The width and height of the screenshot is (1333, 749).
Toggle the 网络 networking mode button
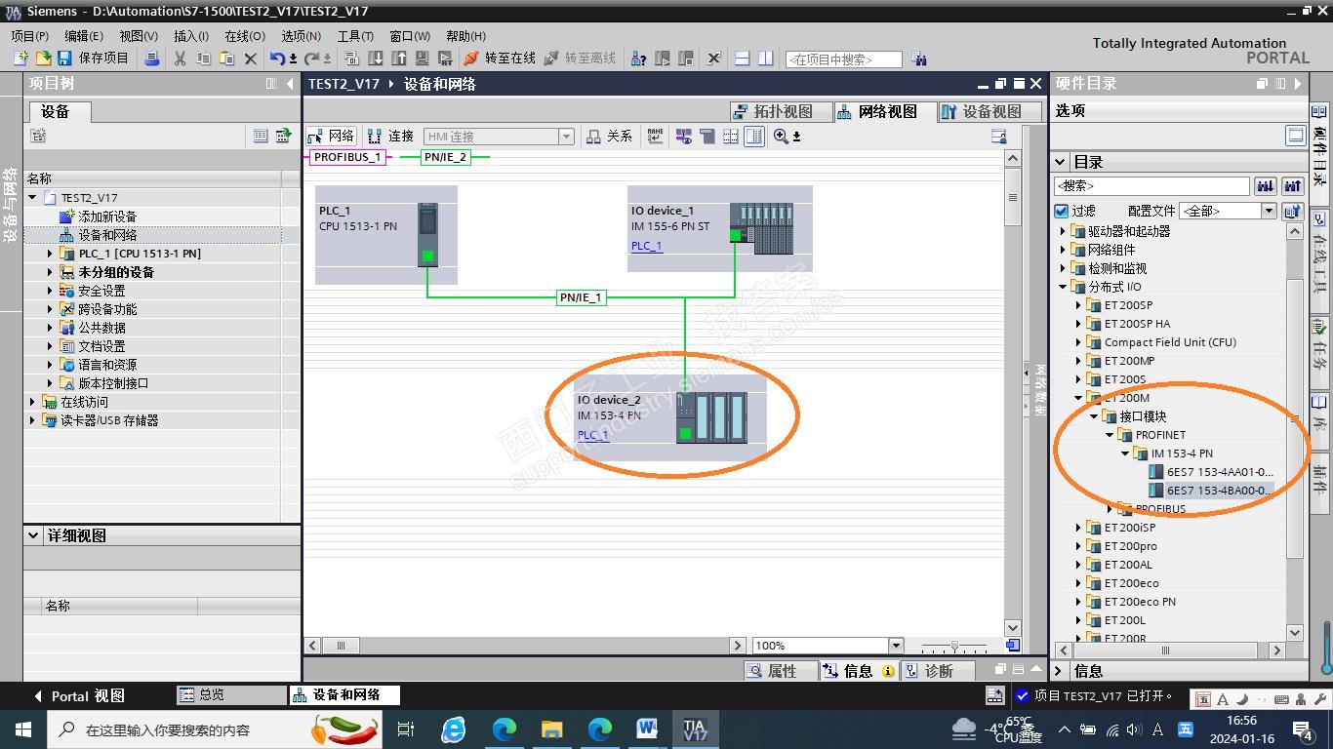click(x=332, y=137)
